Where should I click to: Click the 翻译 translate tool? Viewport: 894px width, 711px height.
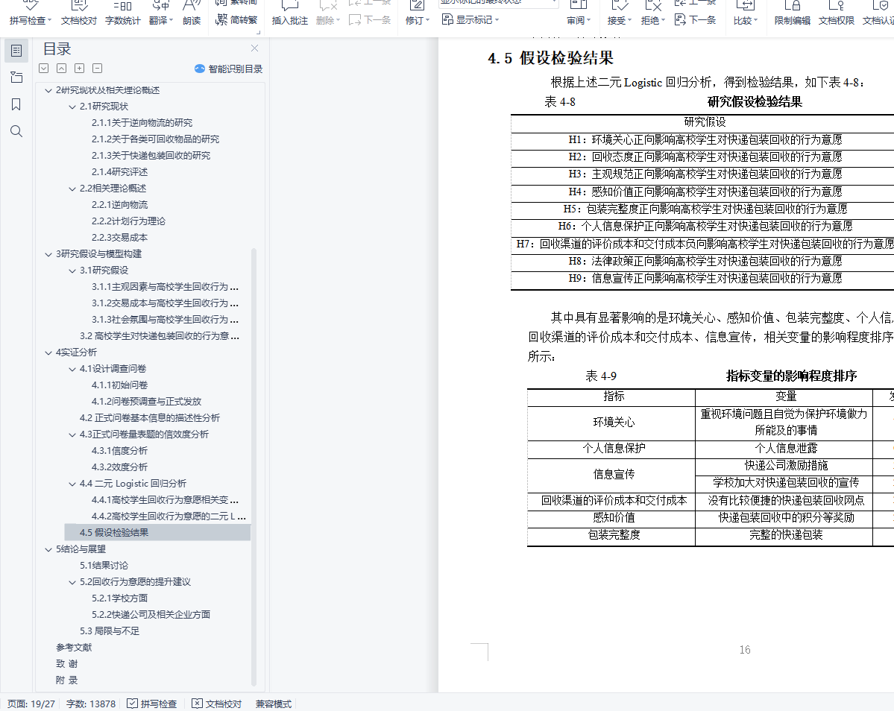point(160,13)
